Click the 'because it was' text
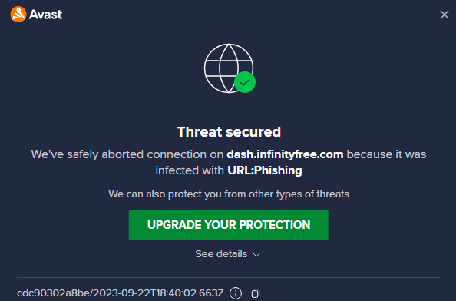This screenshot has height=301, width=456. pyautogui.click(x=386, y=154)
